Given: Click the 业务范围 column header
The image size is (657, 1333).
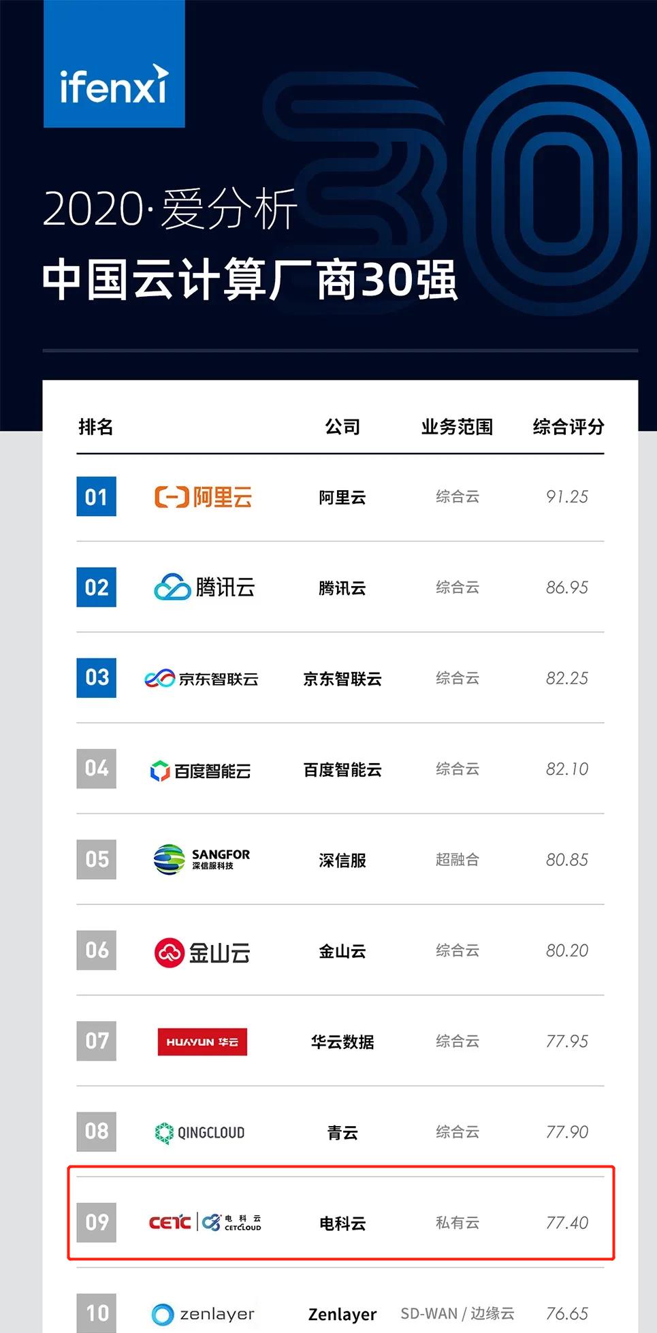Looking at the screenshot, I should (x=457, y=427).
